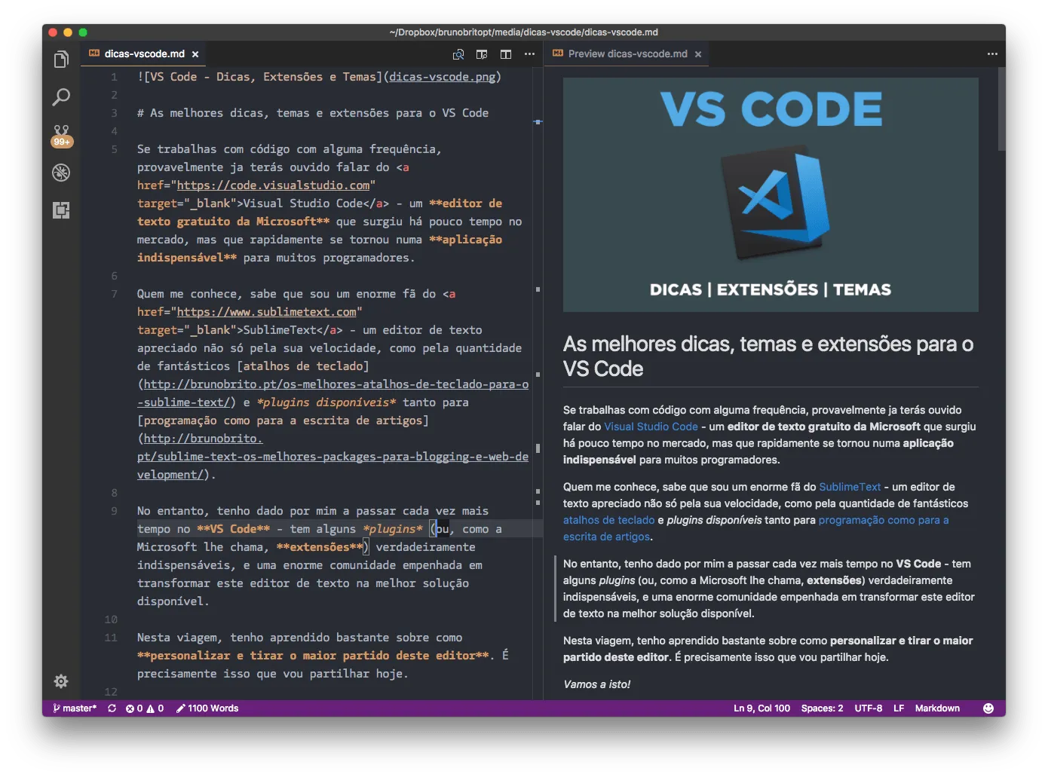
Task: Click line number 11 in gutter
Action: pos(111,638)
